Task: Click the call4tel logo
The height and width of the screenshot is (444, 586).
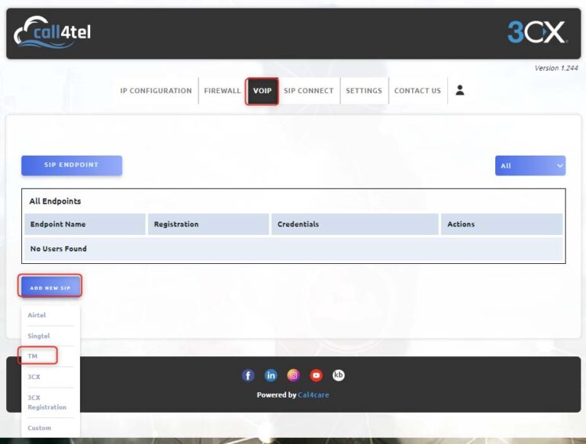Action: click(52, 33)
